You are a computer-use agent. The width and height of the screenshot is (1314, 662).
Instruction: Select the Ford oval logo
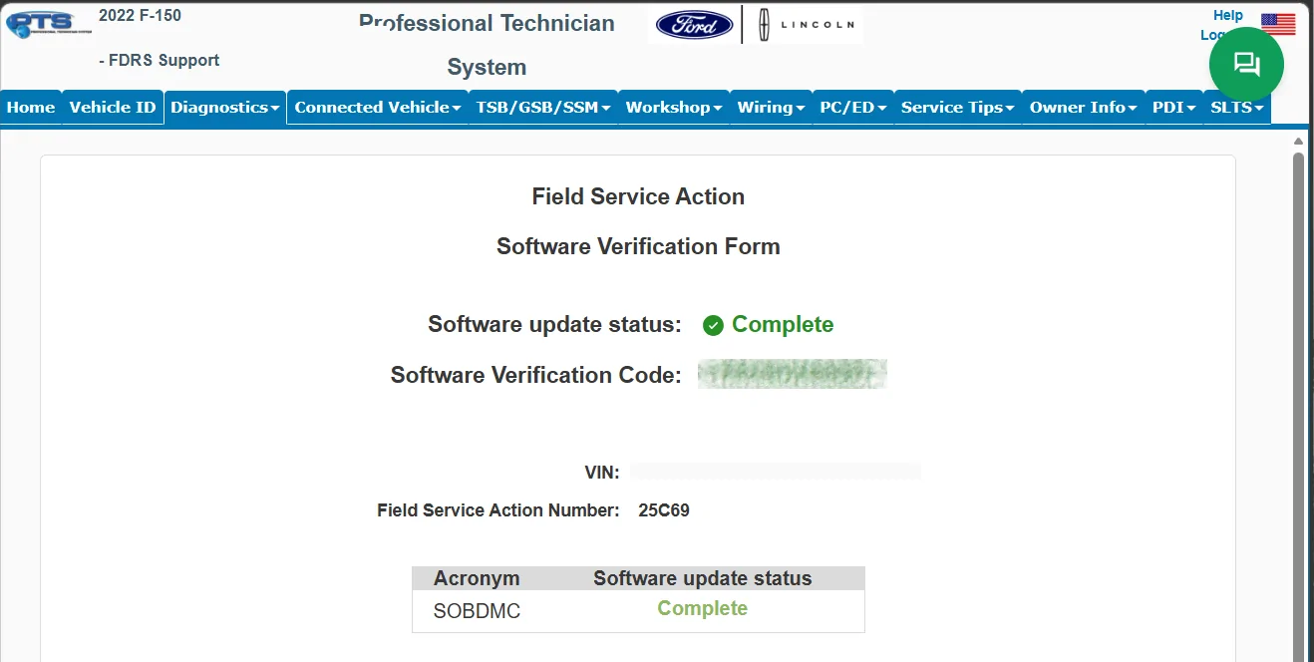[693, 24]
